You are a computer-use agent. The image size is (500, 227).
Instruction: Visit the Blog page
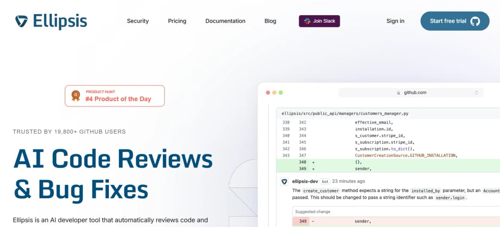270,21
